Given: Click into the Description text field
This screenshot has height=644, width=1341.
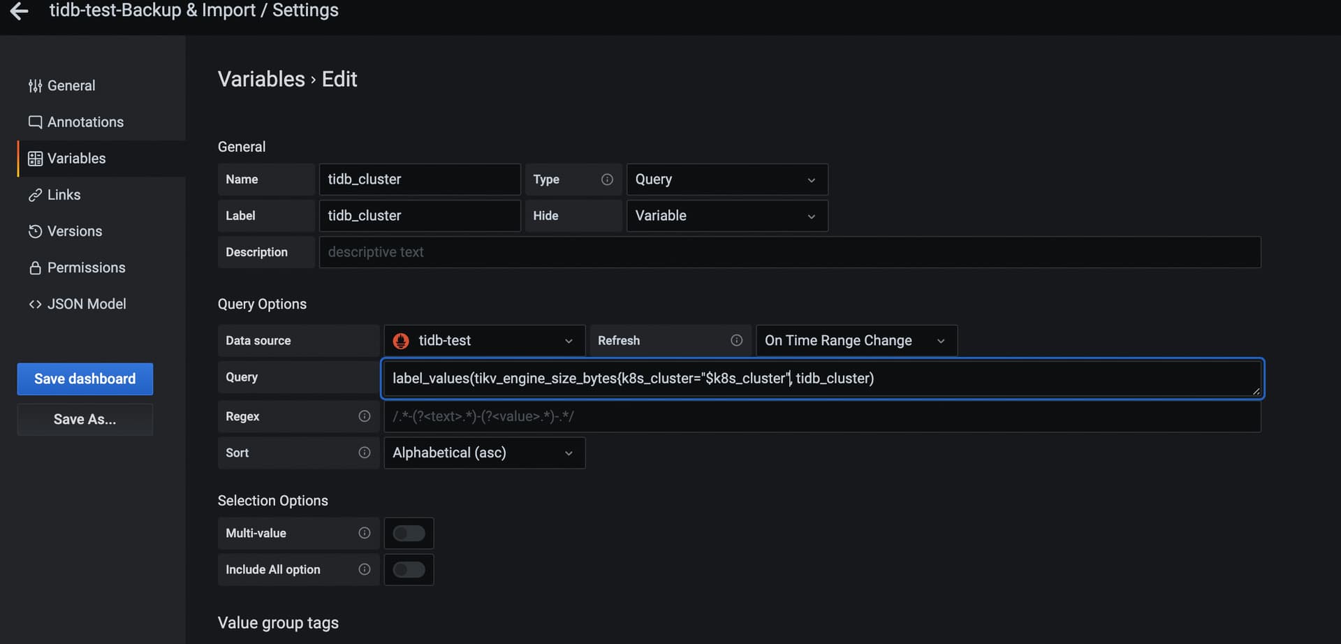Looking at the screenshot, I should tap(789, 252).
